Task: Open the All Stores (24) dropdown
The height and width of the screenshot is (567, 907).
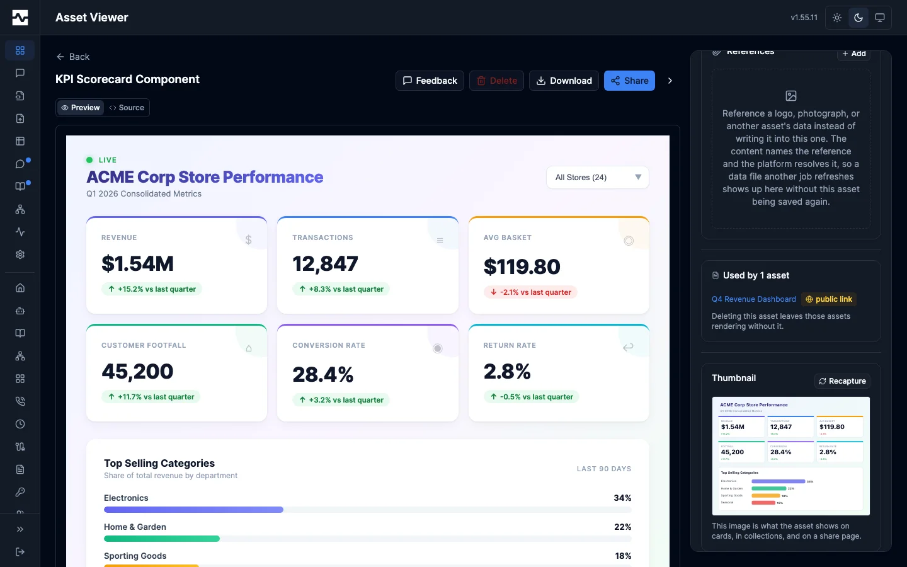Action: click(x=598, y=178)
